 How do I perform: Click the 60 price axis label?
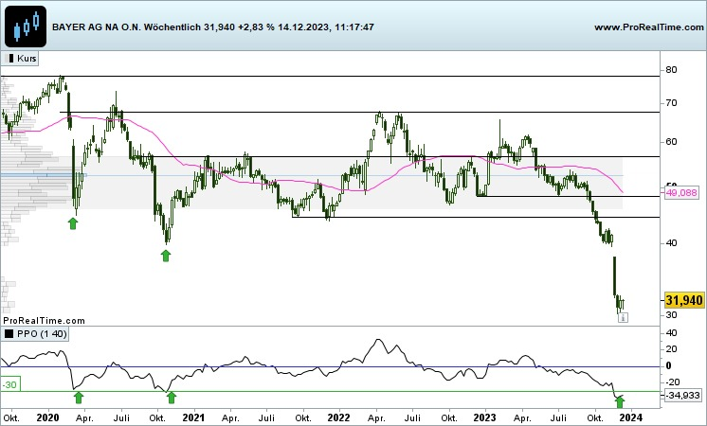(671, 142)
